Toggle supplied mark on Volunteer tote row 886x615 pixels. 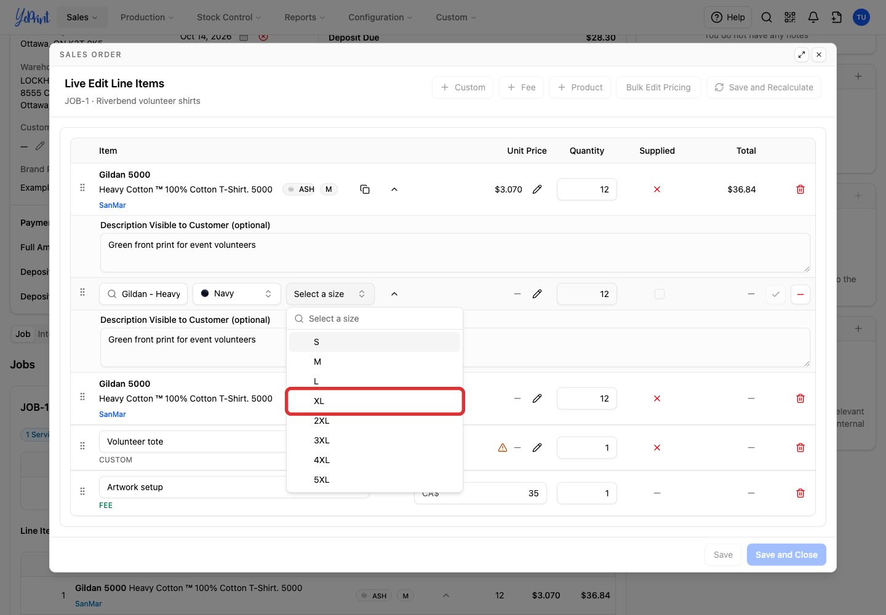tap(657, 448)
